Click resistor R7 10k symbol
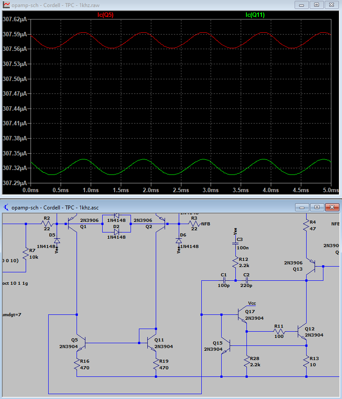 coord(26,254)
